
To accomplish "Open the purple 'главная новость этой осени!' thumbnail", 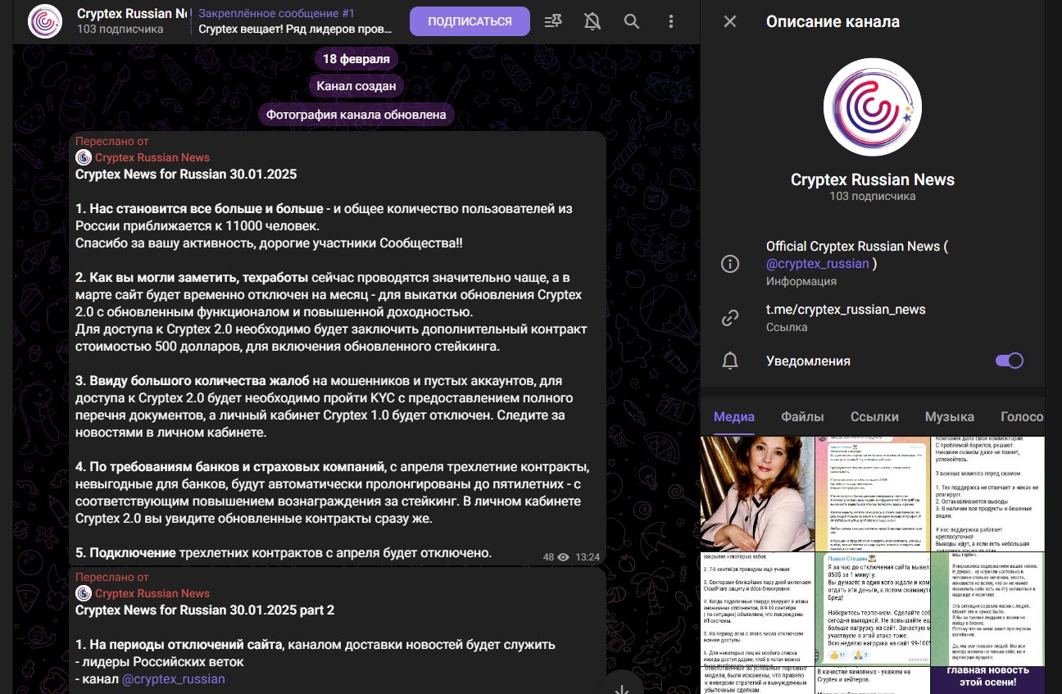I will 988,680.
